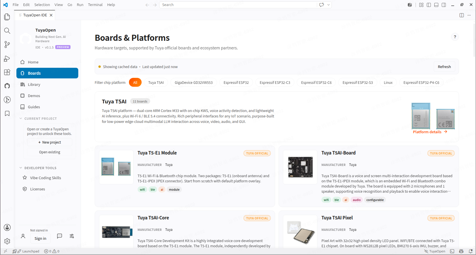Navigate to Home in the sidebar
This screenshot has height=255, width=476.
(47, 62)
